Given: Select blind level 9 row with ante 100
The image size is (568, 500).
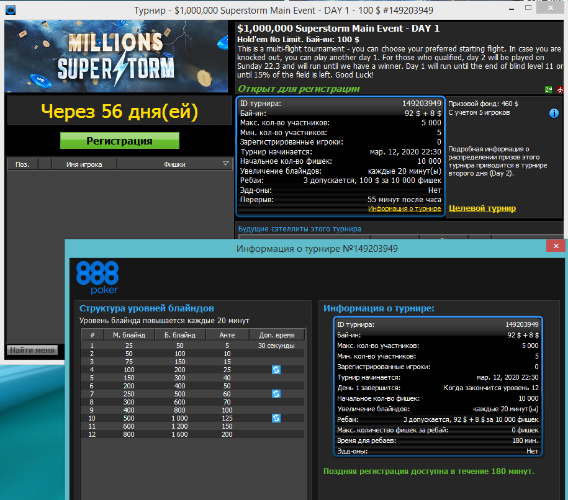Looking at the screenshot, I should (x=192, y=410).
